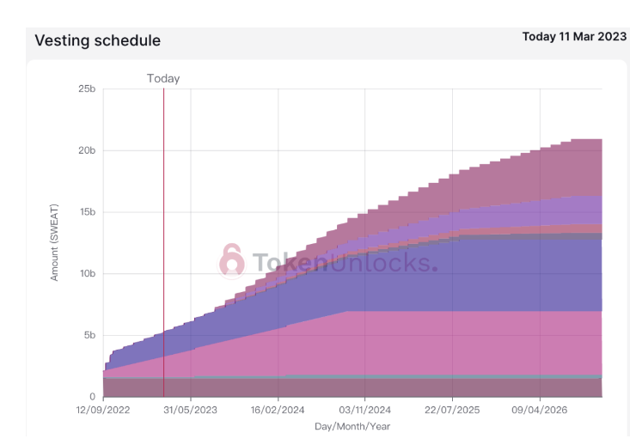
Task: Click the 20b y-axis tick label
Action: (x=87, y=150)
